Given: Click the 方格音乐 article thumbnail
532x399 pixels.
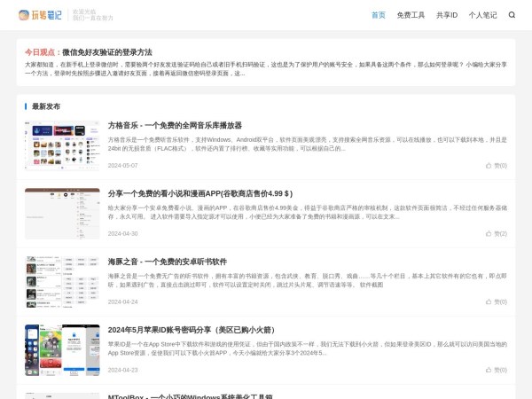Looking at the screenshot, I should point(62,145).
